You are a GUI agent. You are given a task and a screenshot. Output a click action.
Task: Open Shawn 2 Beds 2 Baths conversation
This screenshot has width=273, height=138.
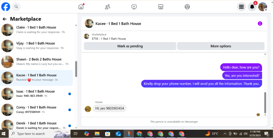pyautogui.click(x=36, y=62)
